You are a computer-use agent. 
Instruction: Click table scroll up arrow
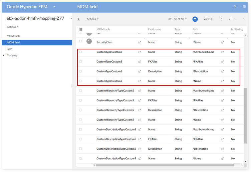(x=245, y=35)
